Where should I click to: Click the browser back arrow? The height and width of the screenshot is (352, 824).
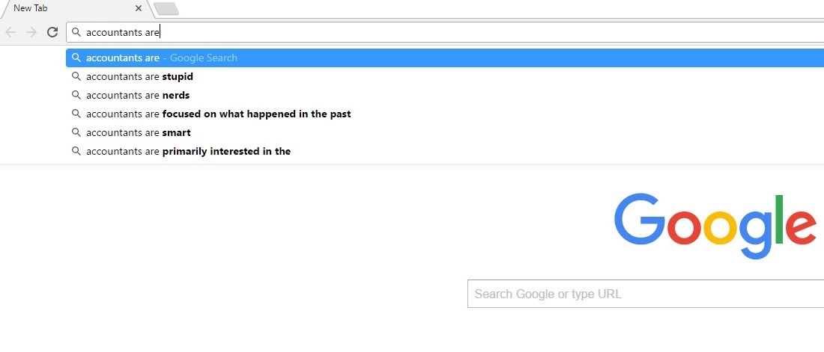(10, 33)
